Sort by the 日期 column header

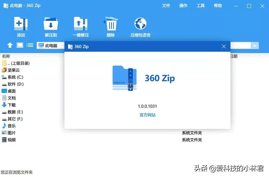point(233,56)
